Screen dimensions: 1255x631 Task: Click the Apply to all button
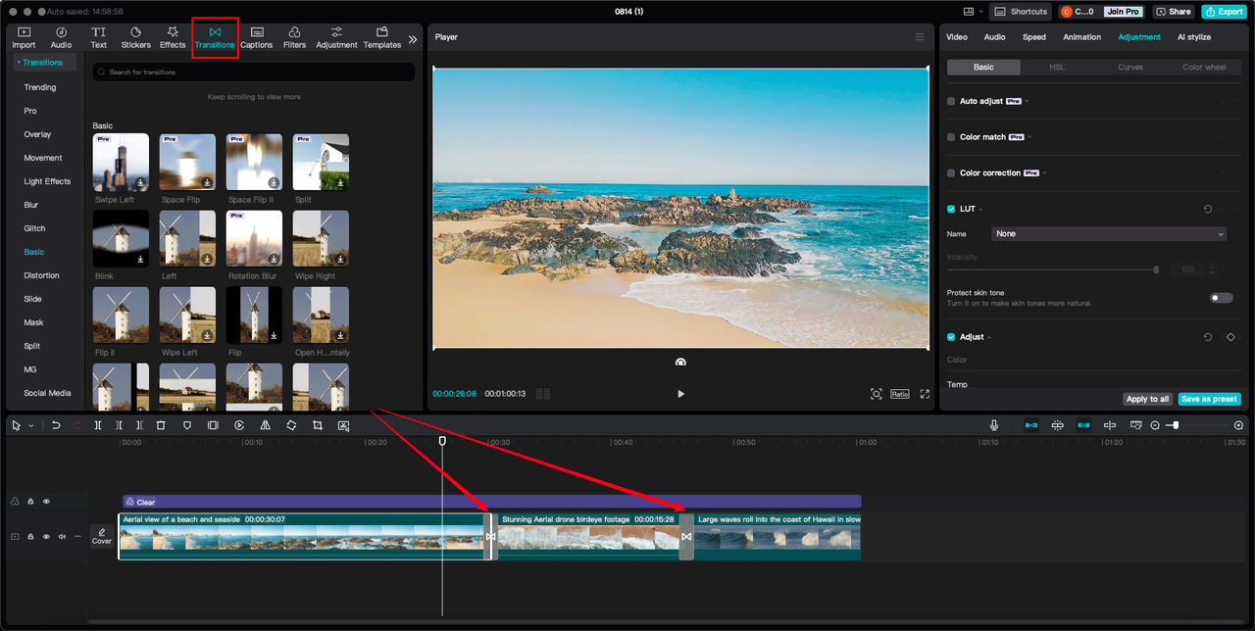pyautogui.click(x=1147, y=399)
